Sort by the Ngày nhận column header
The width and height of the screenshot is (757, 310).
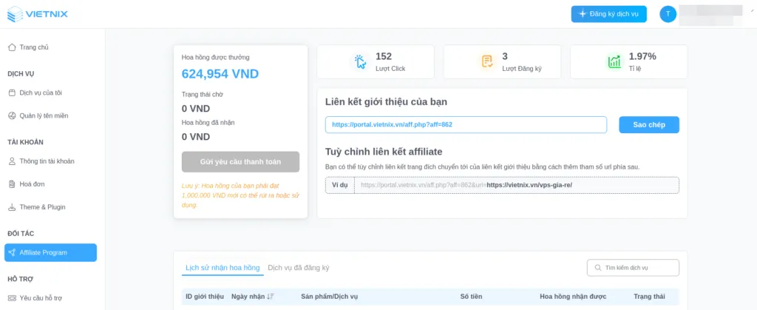(253, 297)
